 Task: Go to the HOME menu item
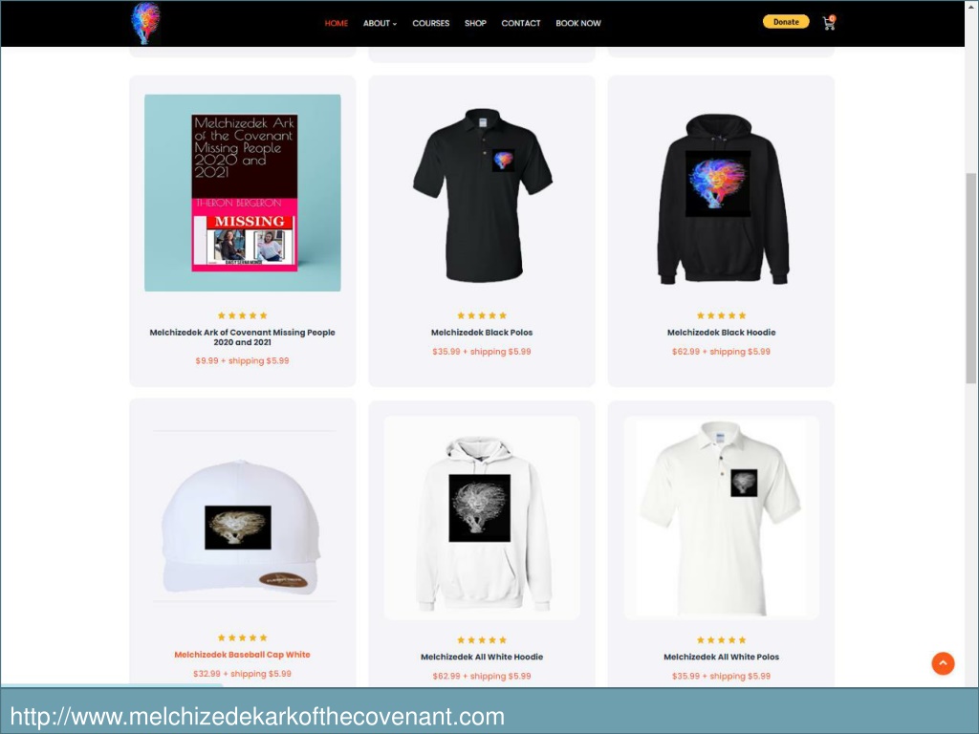coord(336,23)
